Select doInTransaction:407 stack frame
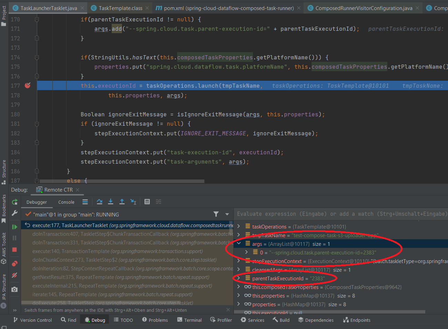The image size is (448, 329). coord(128,234)
